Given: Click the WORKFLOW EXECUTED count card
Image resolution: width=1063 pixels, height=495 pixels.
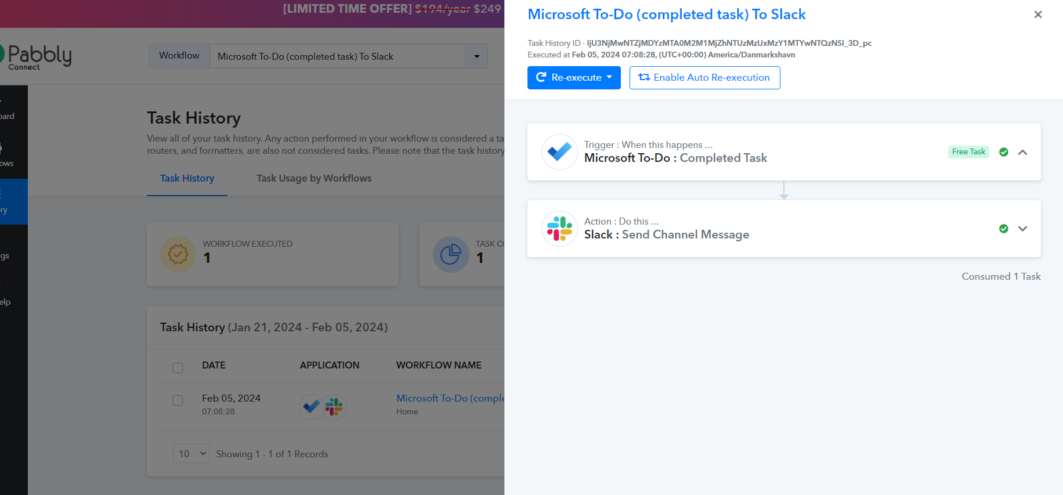Looking at the screenshot, I should [273, 254].
